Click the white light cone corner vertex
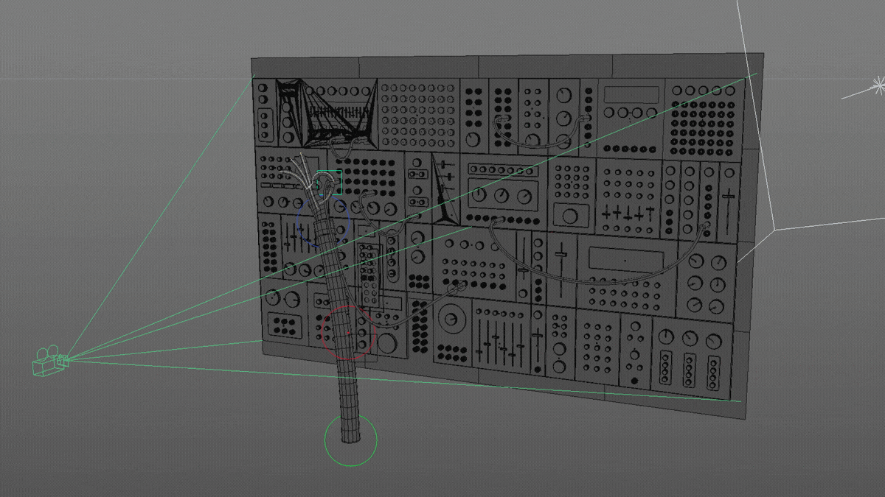Image resolution: width=885 pixels, height=497 pixels. point(774,230)
